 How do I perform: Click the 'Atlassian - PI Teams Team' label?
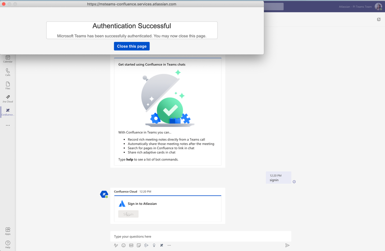click(355, 7)
